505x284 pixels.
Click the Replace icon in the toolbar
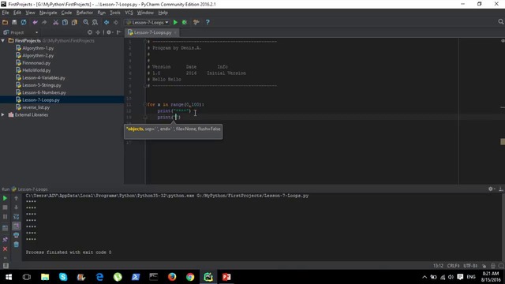tap(95, 22)
